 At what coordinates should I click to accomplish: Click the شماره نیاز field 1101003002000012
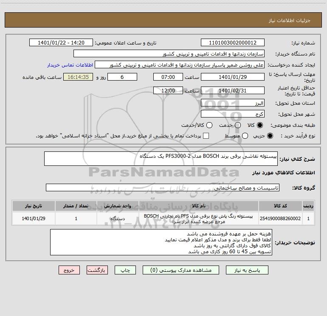(233, 43)
